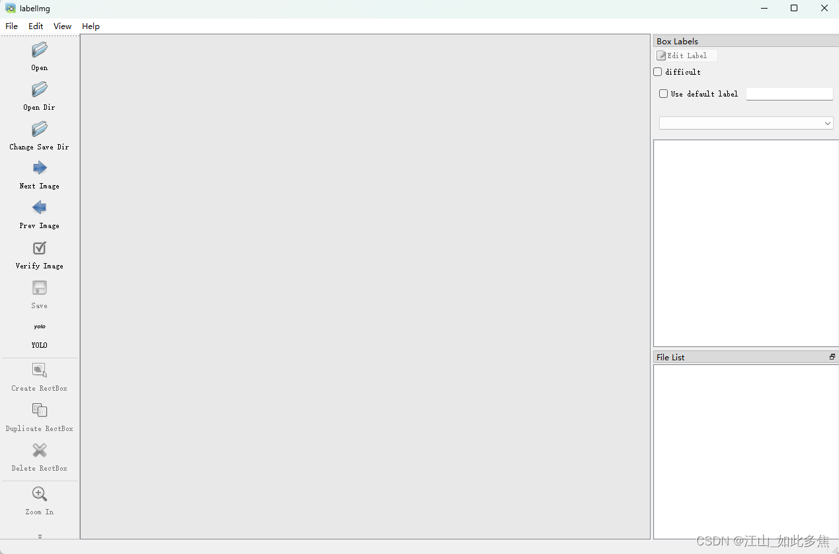Focus the default label text field
Viewport: 839px width, 554px height.
pyautogui.click(x=789, y=94)
